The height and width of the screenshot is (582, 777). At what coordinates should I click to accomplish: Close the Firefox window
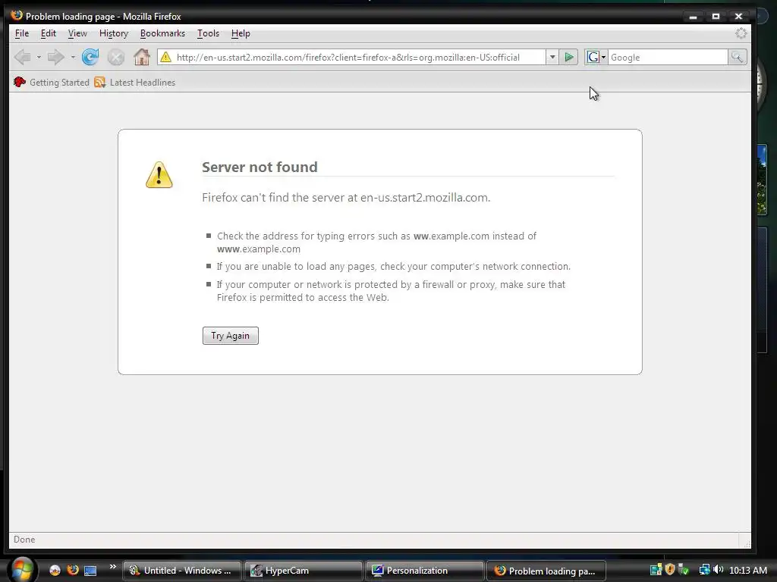click(738, 17)
